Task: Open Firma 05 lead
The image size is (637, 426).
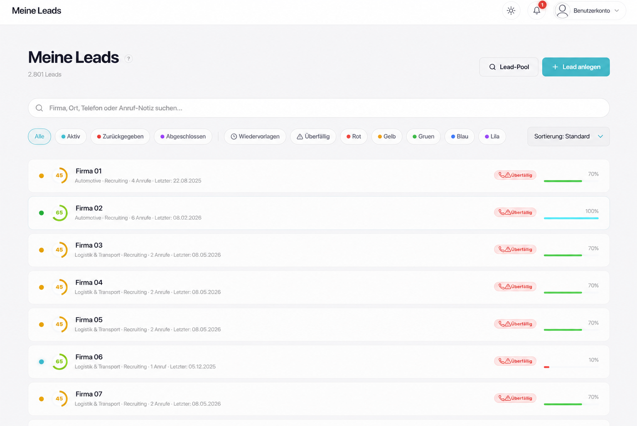Action: coord(319,325)
